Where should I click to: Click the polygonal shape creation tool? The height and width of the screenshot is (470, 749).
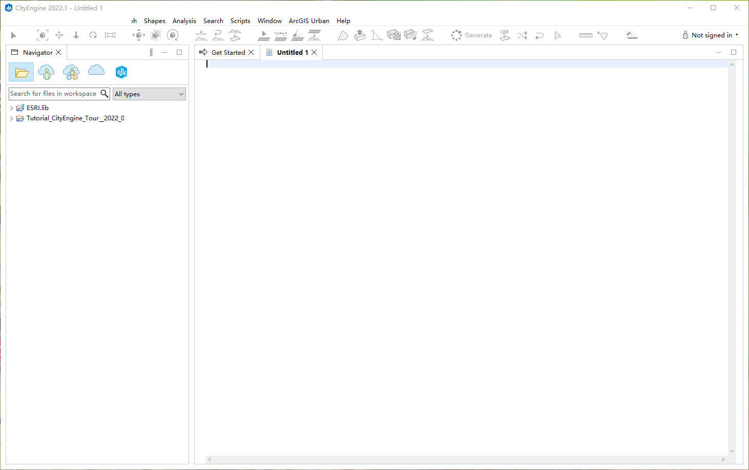(343, 35)
